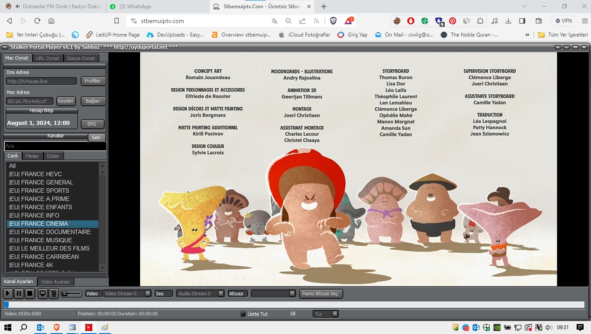The image size is (591, 334).
Task: Toggle fullscreen with the monitor icon
Action: pyautogui.click(x=43, y=294)
